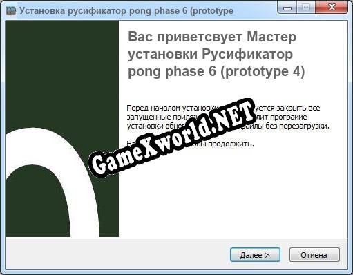This screenshot has height=275, width=353.
Task: Click the disabled maximize window button
Action: 306,8
